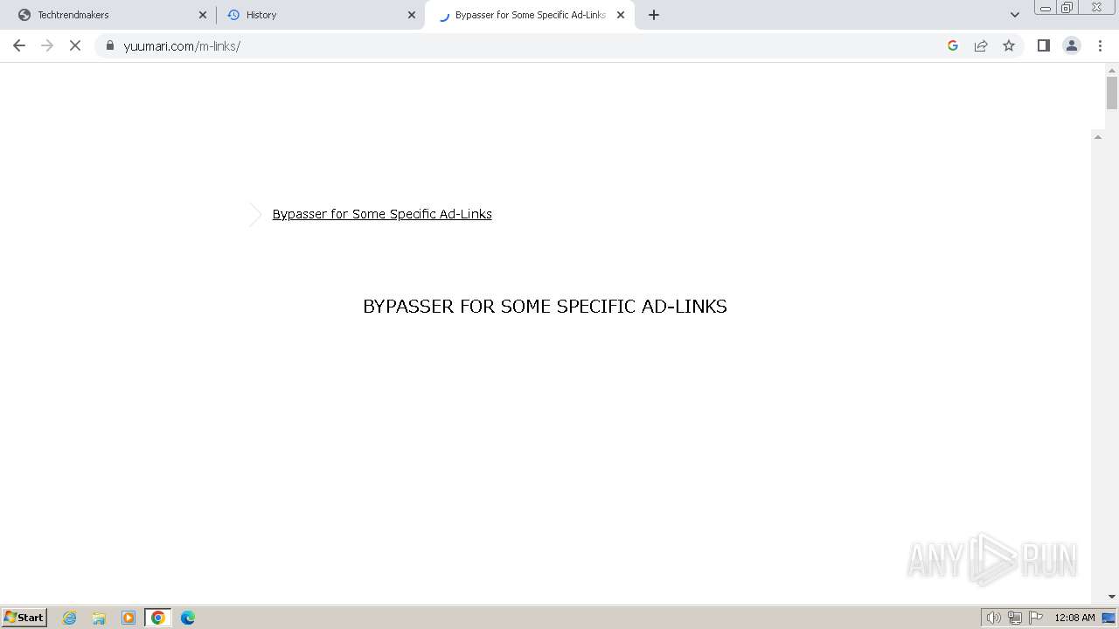Viewport: 1119px width, 629px height.
Task: Launch Internet Explorer from the taskbar
Action: [x=69, y=618]
